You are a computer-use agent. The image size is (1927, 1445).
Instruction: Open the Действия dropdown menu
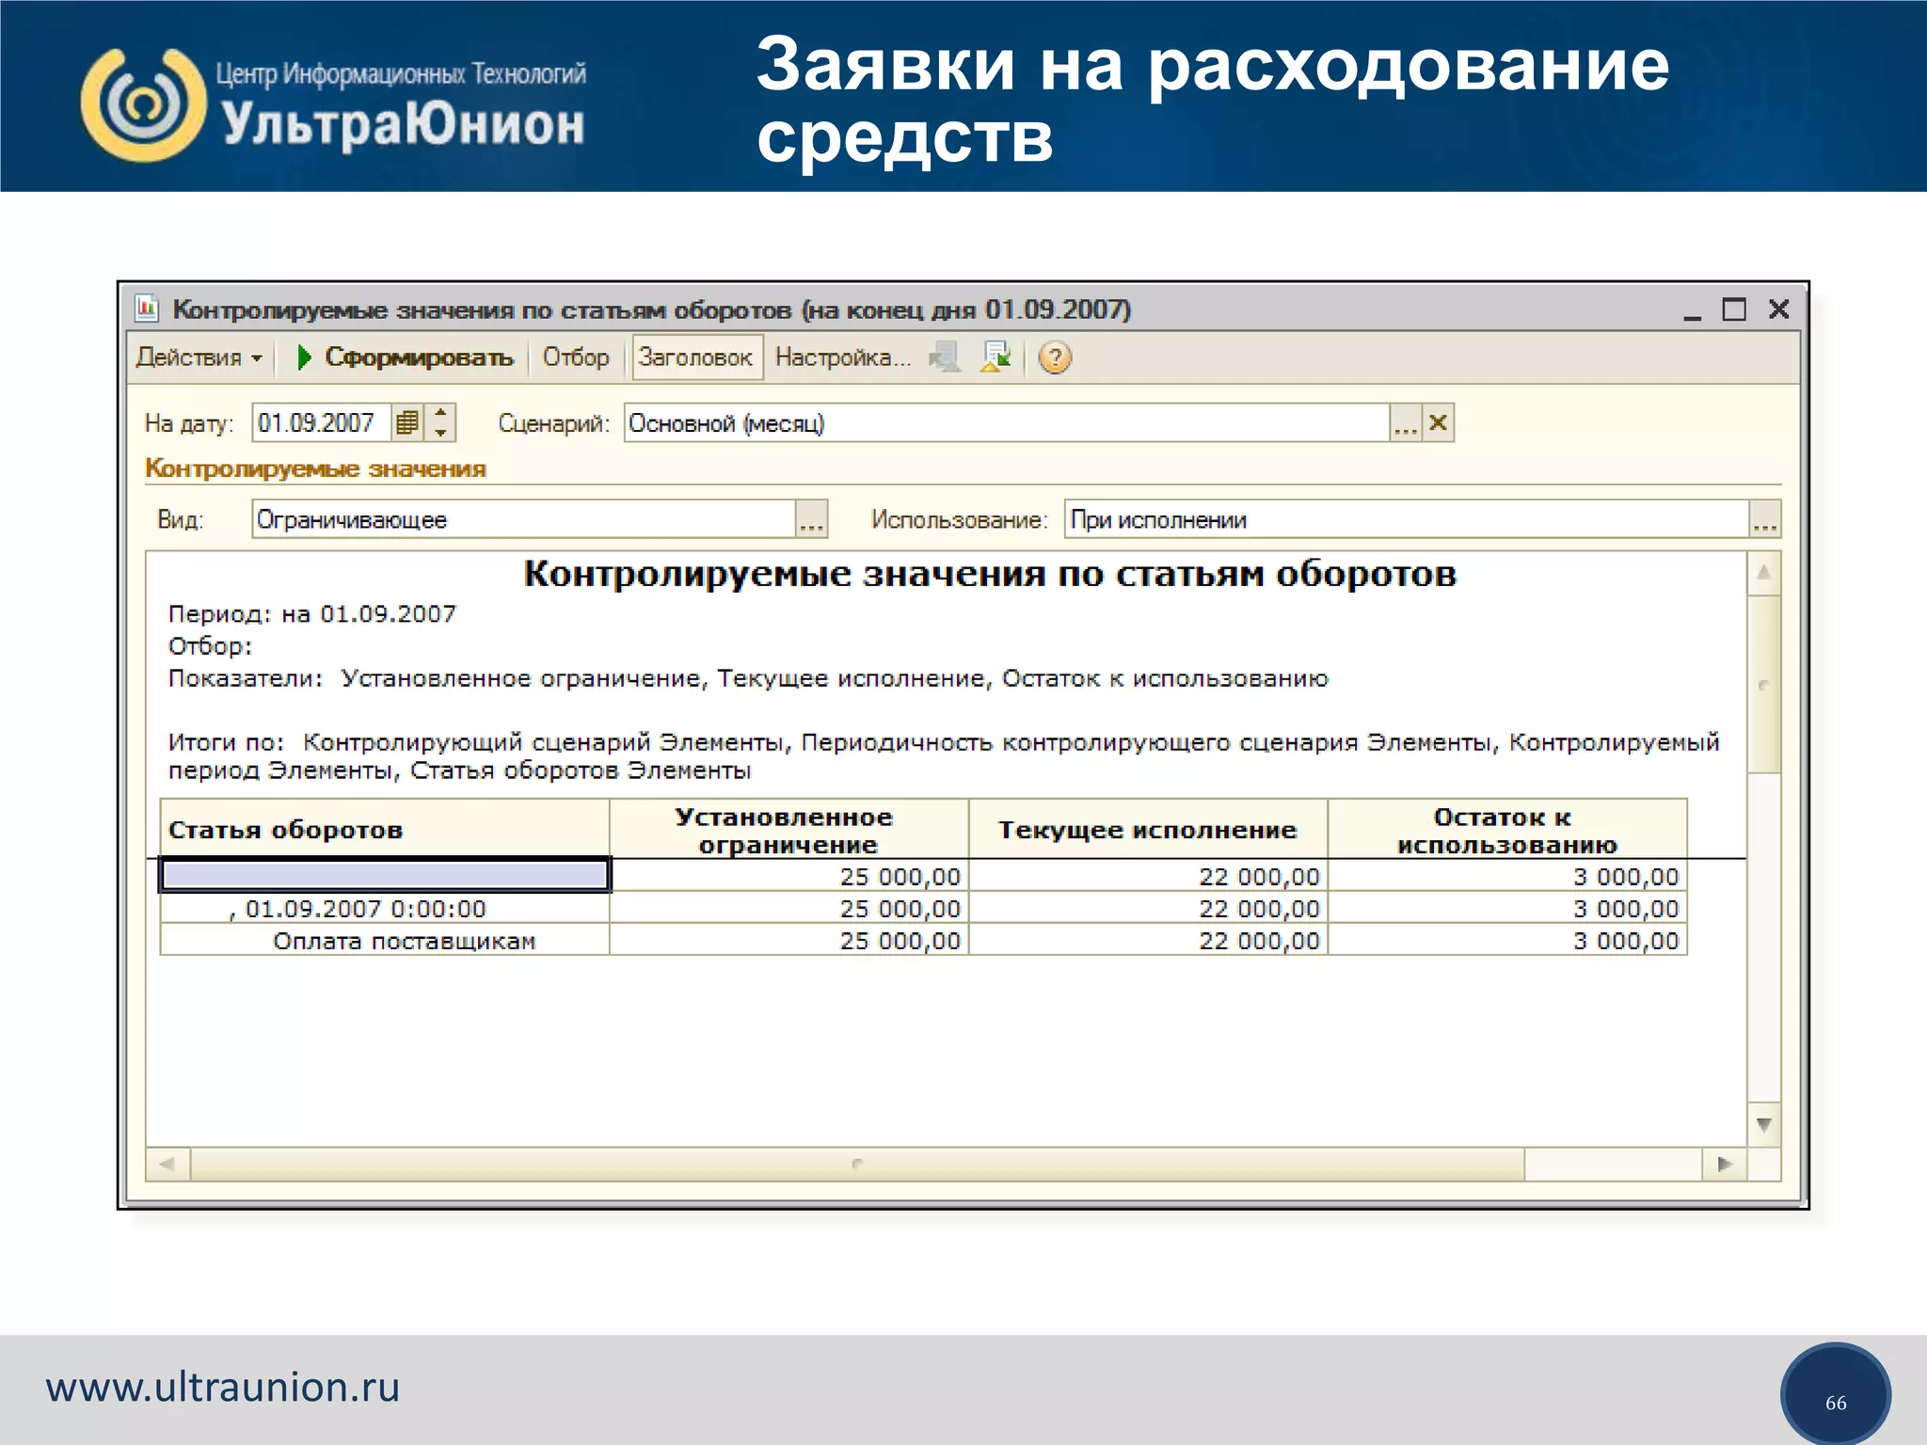(x=199, y=357)
